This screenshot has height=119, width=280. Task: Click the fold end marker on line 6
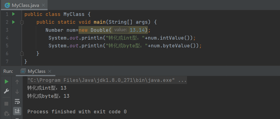click(x=22, y=53)
